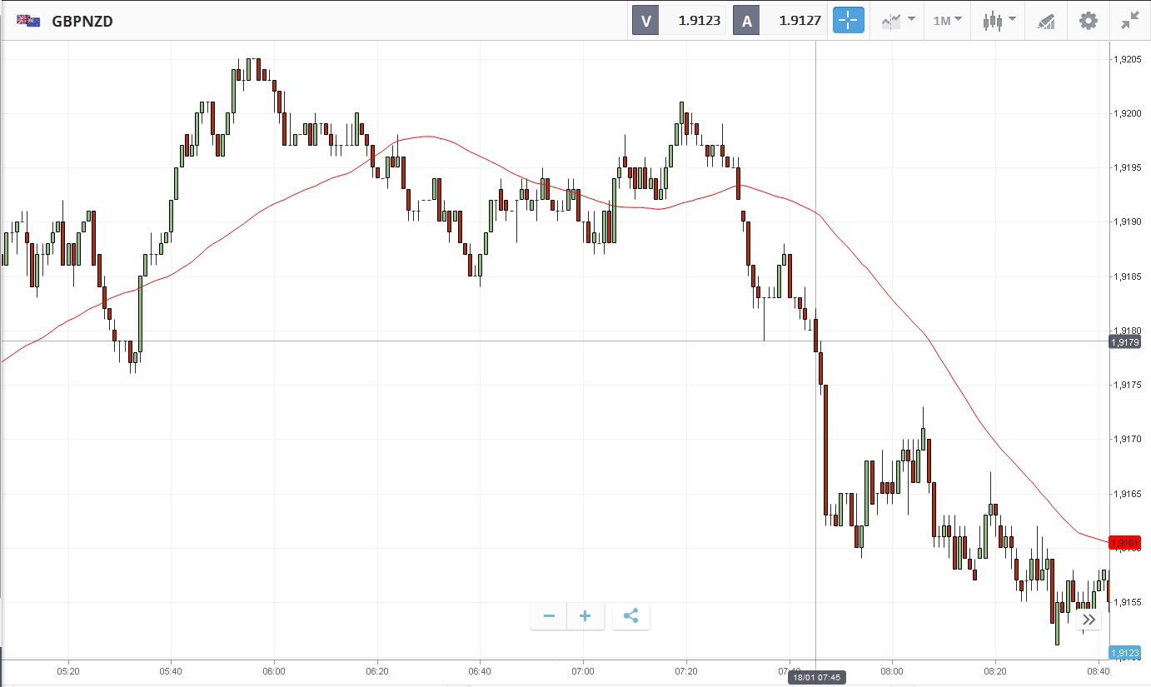Jump to latest candle with double-arrow
This screenshot has height=687, width=1151.
1089,619
